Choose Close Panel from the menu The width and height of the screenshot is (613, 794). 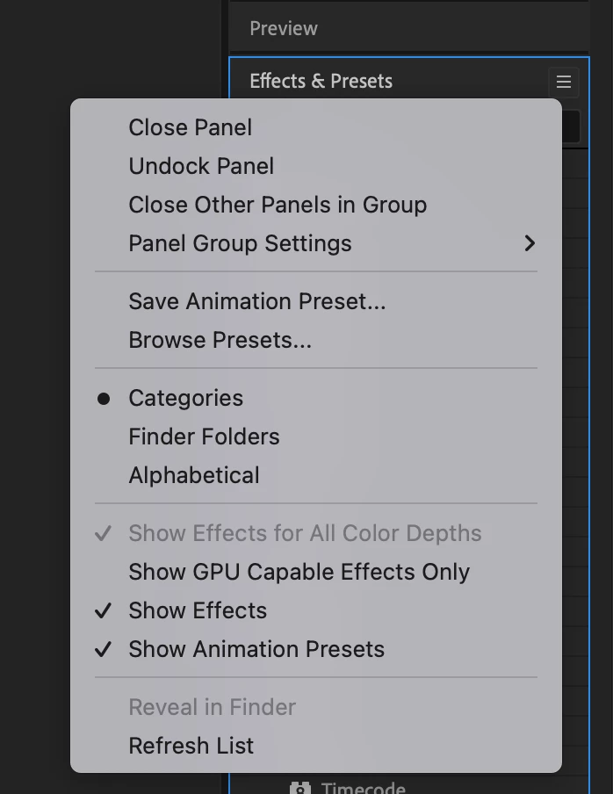pos(191,127)
